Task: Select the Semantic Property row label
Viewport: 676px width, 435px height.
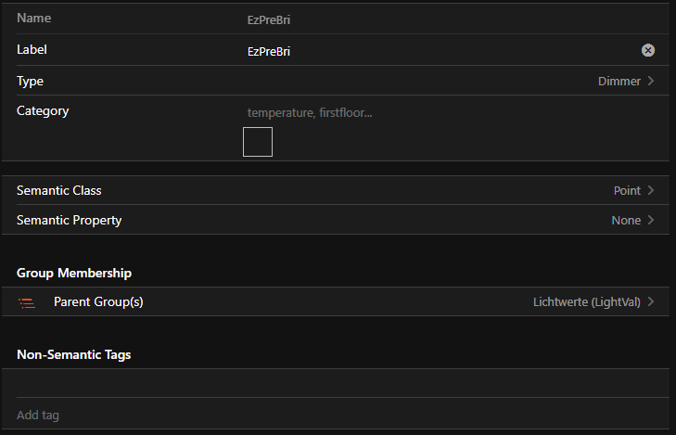Action: tap(69, 221)
